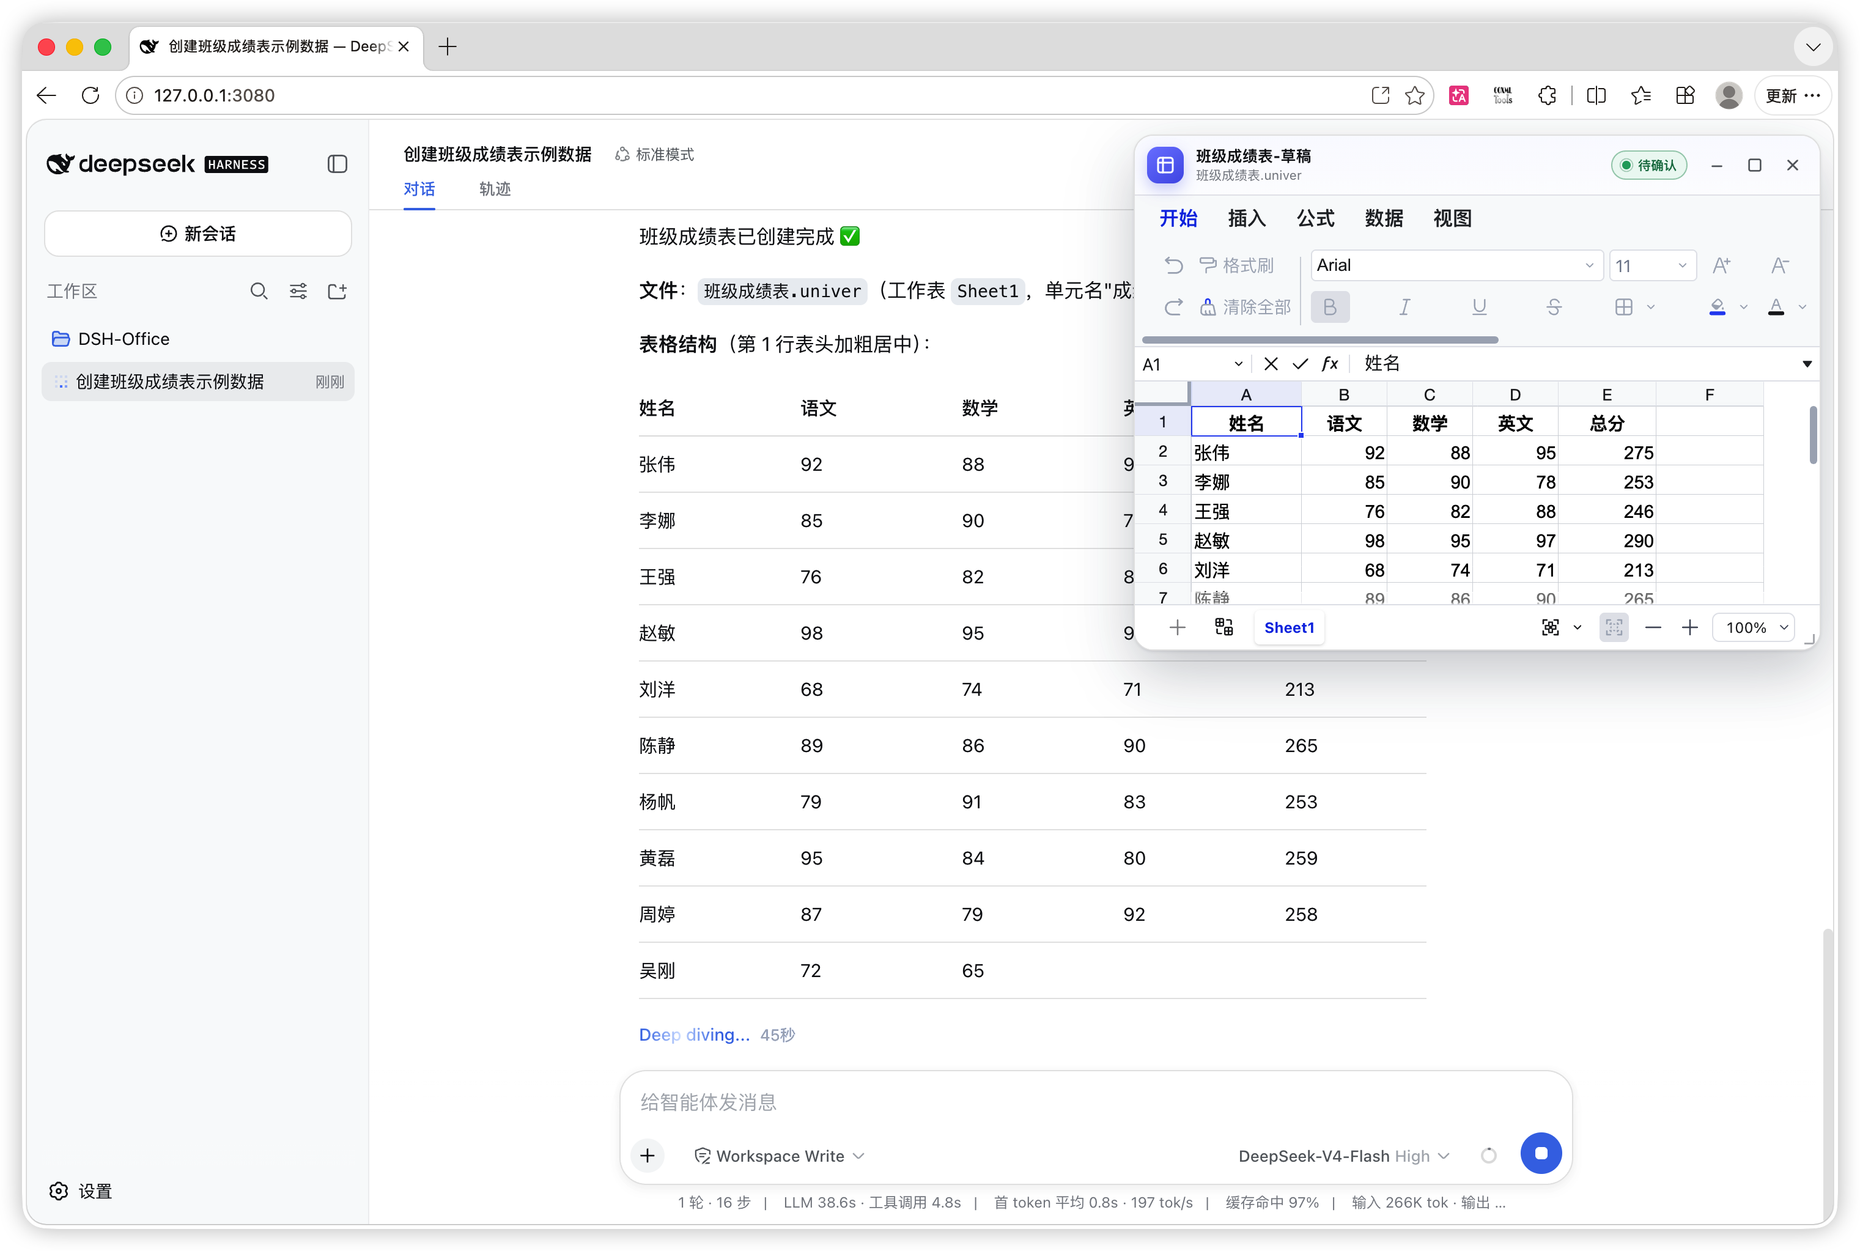Cancel formula edit with X icon

[x=1271, y=364]
